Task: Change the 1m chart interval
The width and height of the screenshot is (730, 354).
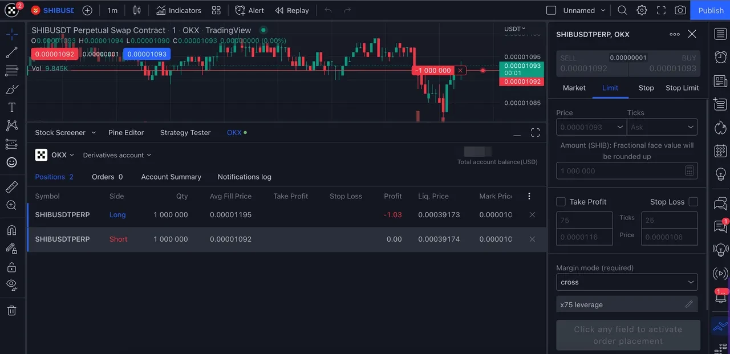Action: (112, 10)
